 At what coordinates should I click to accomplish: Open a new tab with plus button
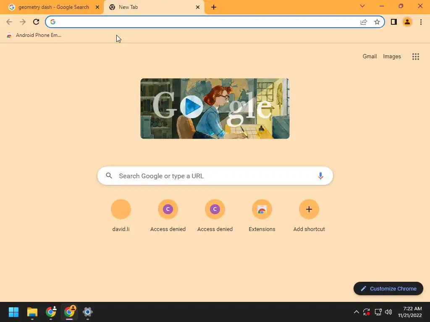[214, 8]
